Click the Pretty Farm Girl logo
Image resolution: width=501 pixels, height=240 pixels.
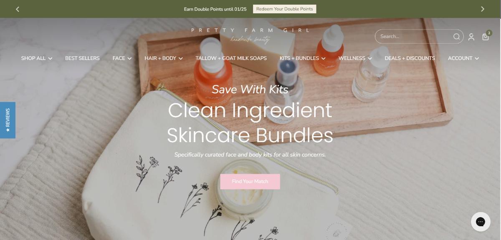click(x=250, y=36)
